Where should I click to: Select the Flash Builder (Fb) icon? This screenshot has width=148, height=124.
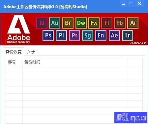click(x=120, y=23)
